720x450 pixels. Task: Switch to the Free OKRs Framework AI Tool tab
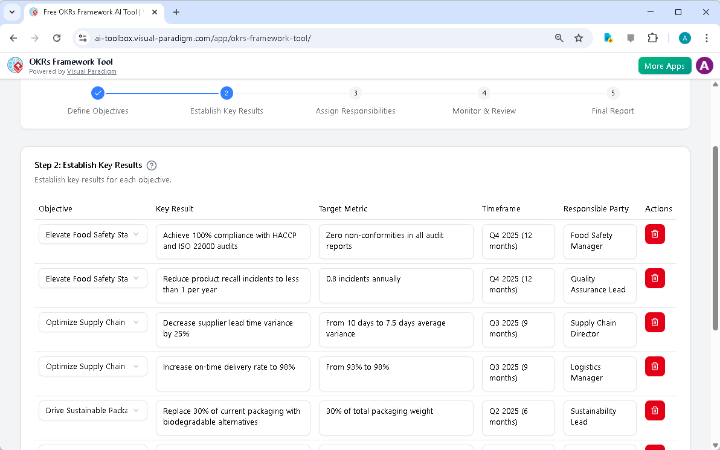91,12
